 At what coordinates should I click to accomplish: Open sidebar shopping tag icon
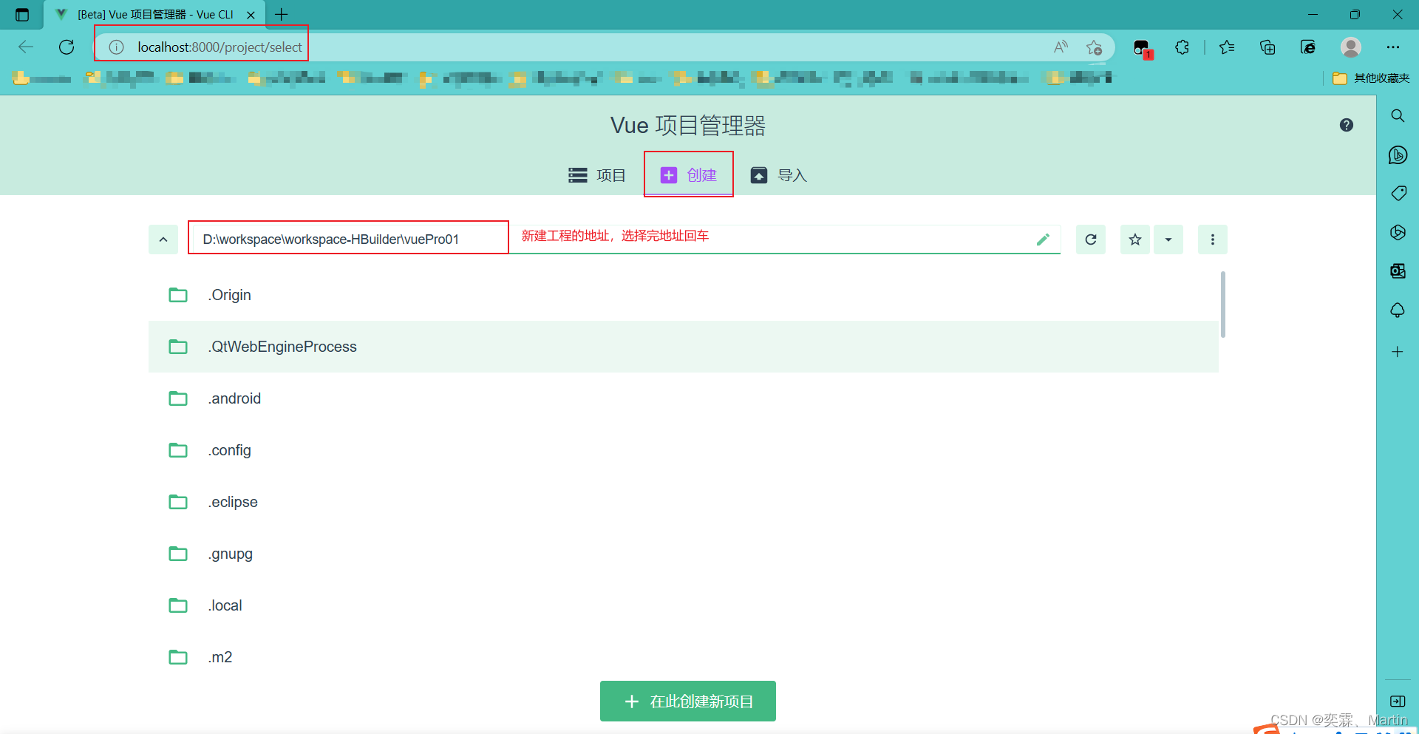pos(1398,194)
